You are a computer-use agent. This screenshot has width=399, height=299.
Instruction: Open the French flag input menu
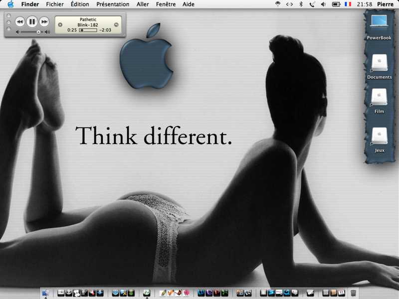[348, 4]
